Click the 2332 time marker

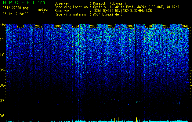39,26
